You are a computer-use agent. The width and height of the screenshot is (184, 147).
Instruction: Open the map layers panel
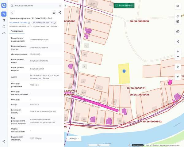[178, 6]
